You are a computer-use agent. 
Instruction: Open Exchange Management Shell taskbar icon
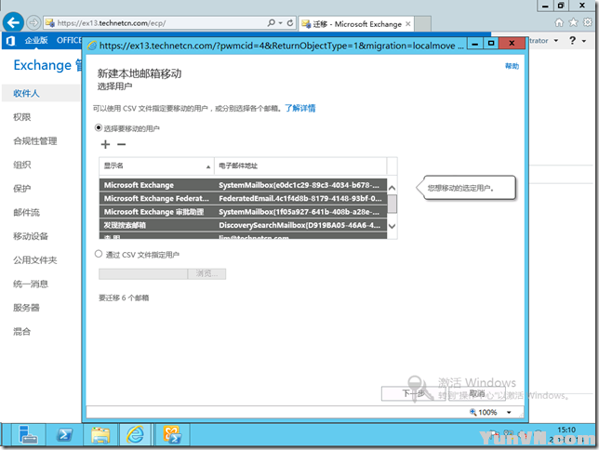tap(172, 435)
